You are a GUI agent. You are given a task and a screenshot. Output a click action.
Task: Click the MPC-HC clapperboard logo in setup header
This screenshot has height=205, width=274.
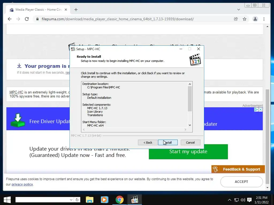[195, 60]
